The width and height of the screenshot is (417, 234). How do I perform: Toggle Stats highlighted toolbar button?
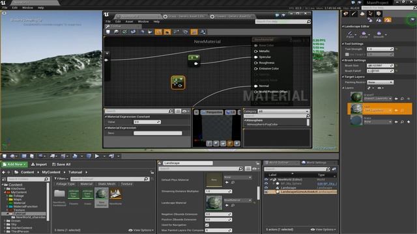tap(194, 32)
